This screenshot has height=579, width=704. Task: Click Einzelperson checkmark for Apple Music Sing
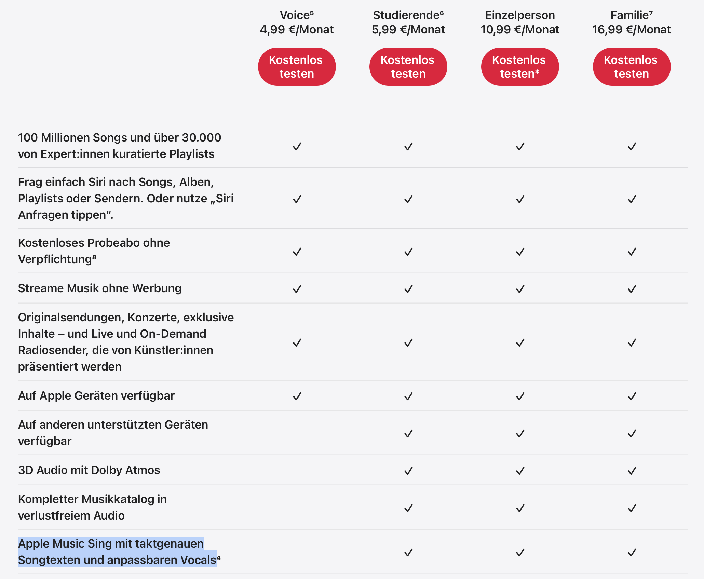[520, 553]
